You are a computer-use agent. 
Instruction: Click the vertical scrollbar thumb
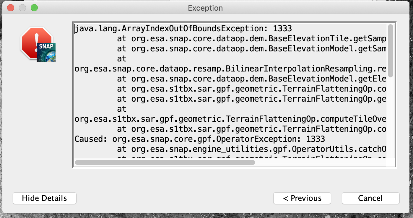(x=391, y=51)
